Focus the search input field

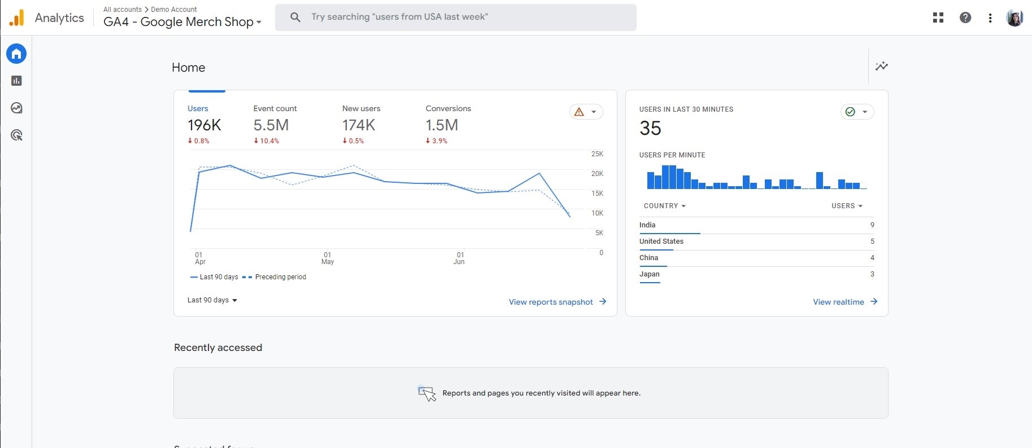pos(455,17)
